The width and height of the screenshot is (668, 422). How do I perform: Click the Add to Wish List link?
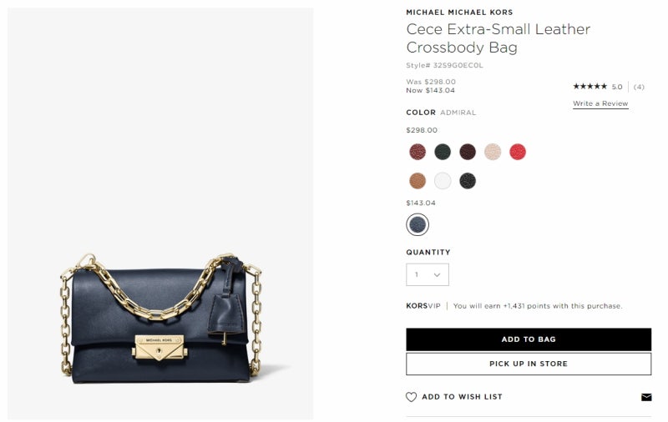pos(463,397)
